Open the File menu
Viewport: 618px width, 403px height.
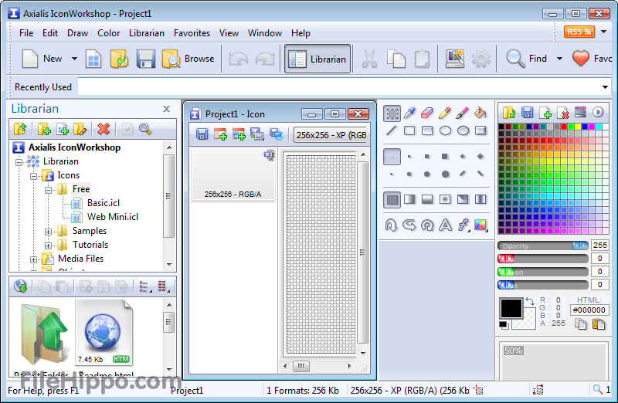26,33
